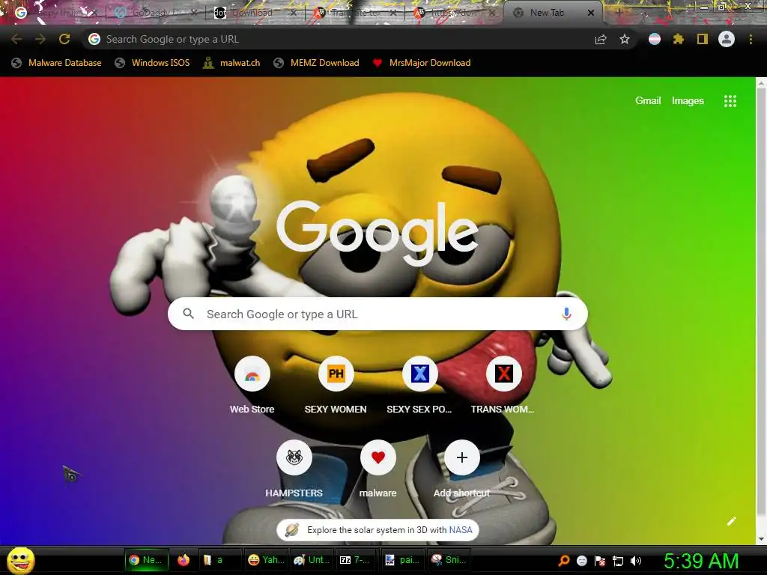Click the network tray icon
The width and height of the screenshot is (767, 575).
pos(618,561)
